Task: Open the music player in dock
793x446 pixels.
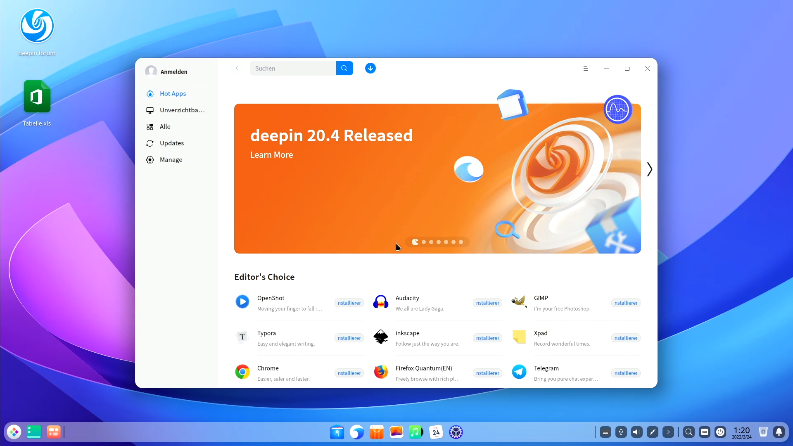Action: (x=416, y=432)
